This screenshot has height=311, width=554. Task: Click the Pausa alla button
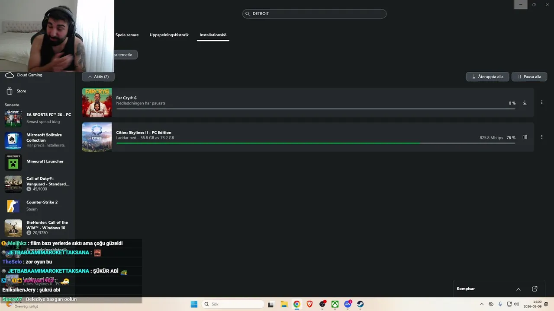point(529,76)
